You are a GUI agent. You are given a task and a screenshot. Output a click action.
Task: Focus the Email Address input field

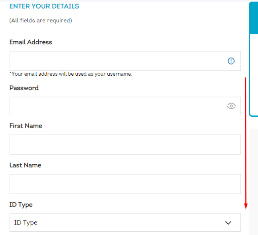coord(125,61)
